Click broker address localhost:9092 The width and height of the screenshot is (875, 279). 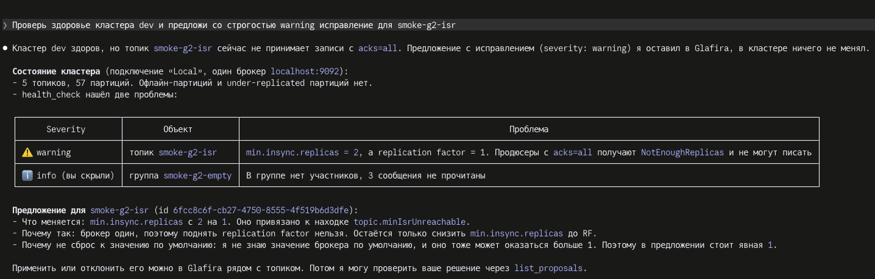point(305,71)
